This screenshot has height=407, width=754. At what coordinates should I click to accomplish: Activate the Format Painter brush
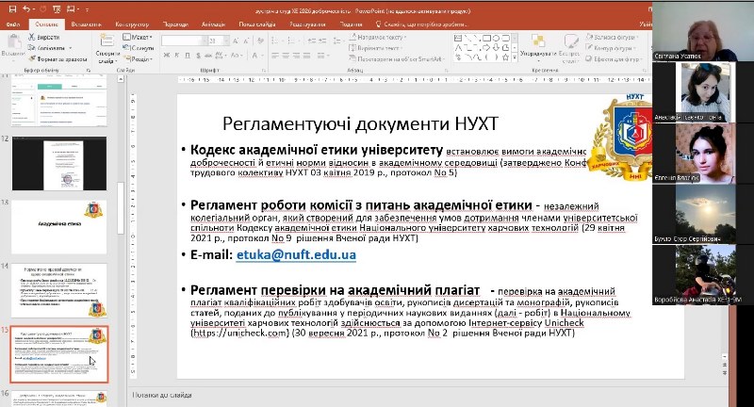(x=57, y=59)
